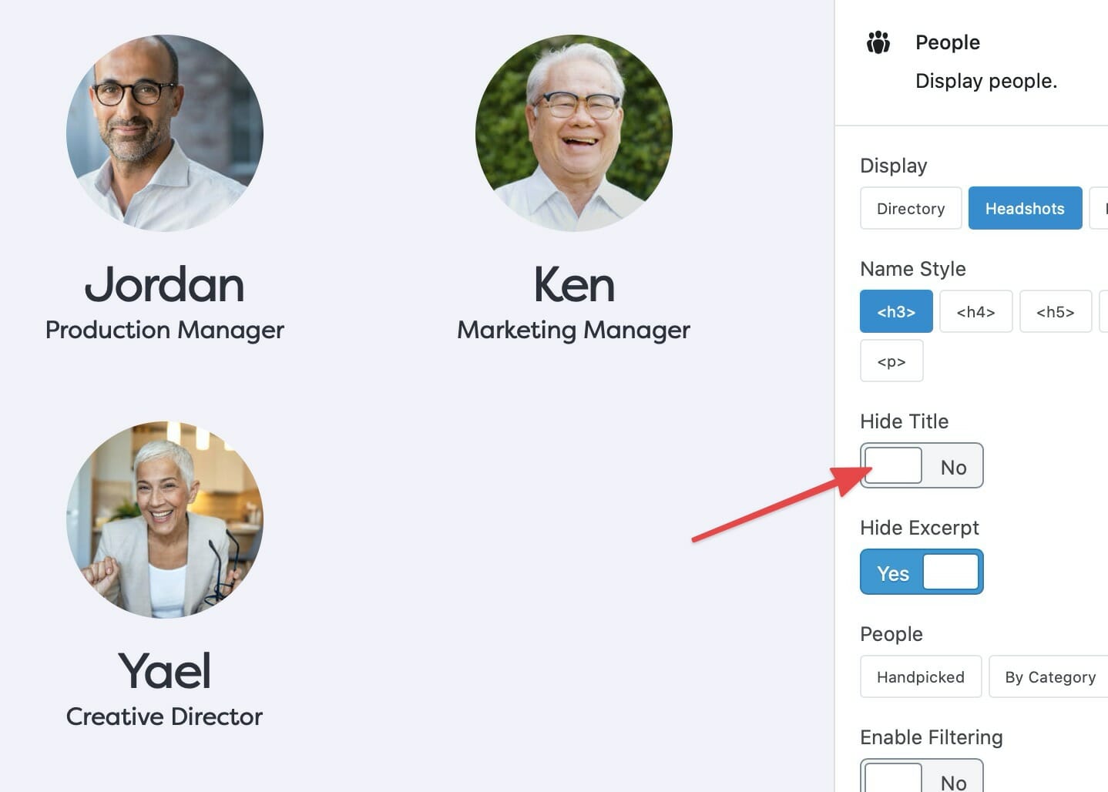
Task: Click the Production Manager title text
Action: click(x=165, y=330)
